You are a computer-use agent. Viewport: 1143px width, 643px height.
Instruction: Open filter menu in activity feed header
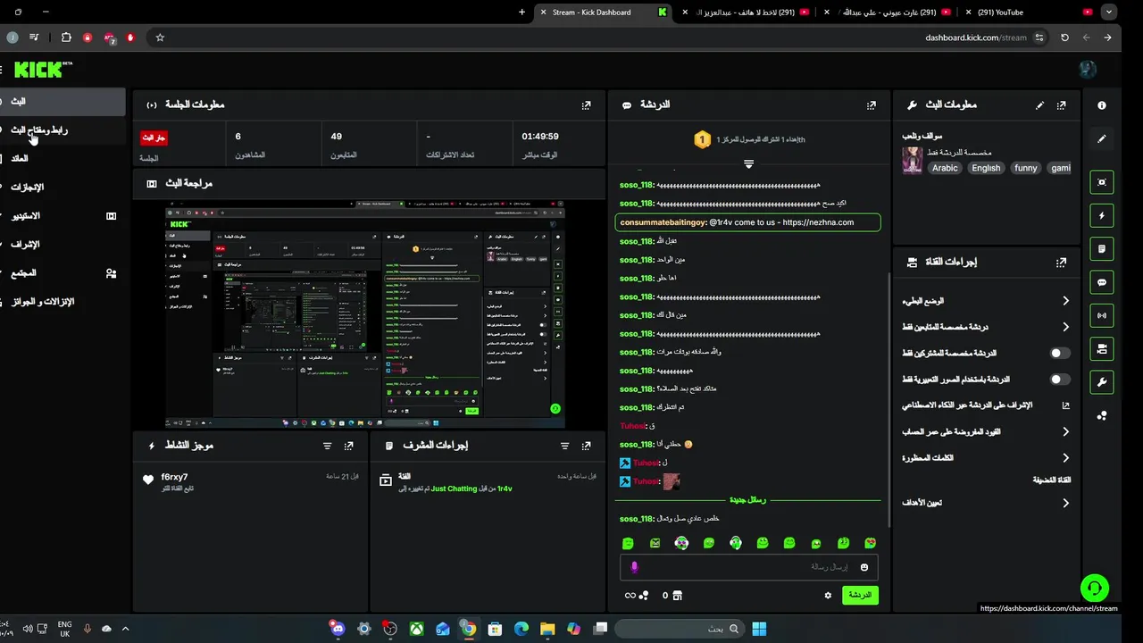pyautogui.click(x=327, y=446)
